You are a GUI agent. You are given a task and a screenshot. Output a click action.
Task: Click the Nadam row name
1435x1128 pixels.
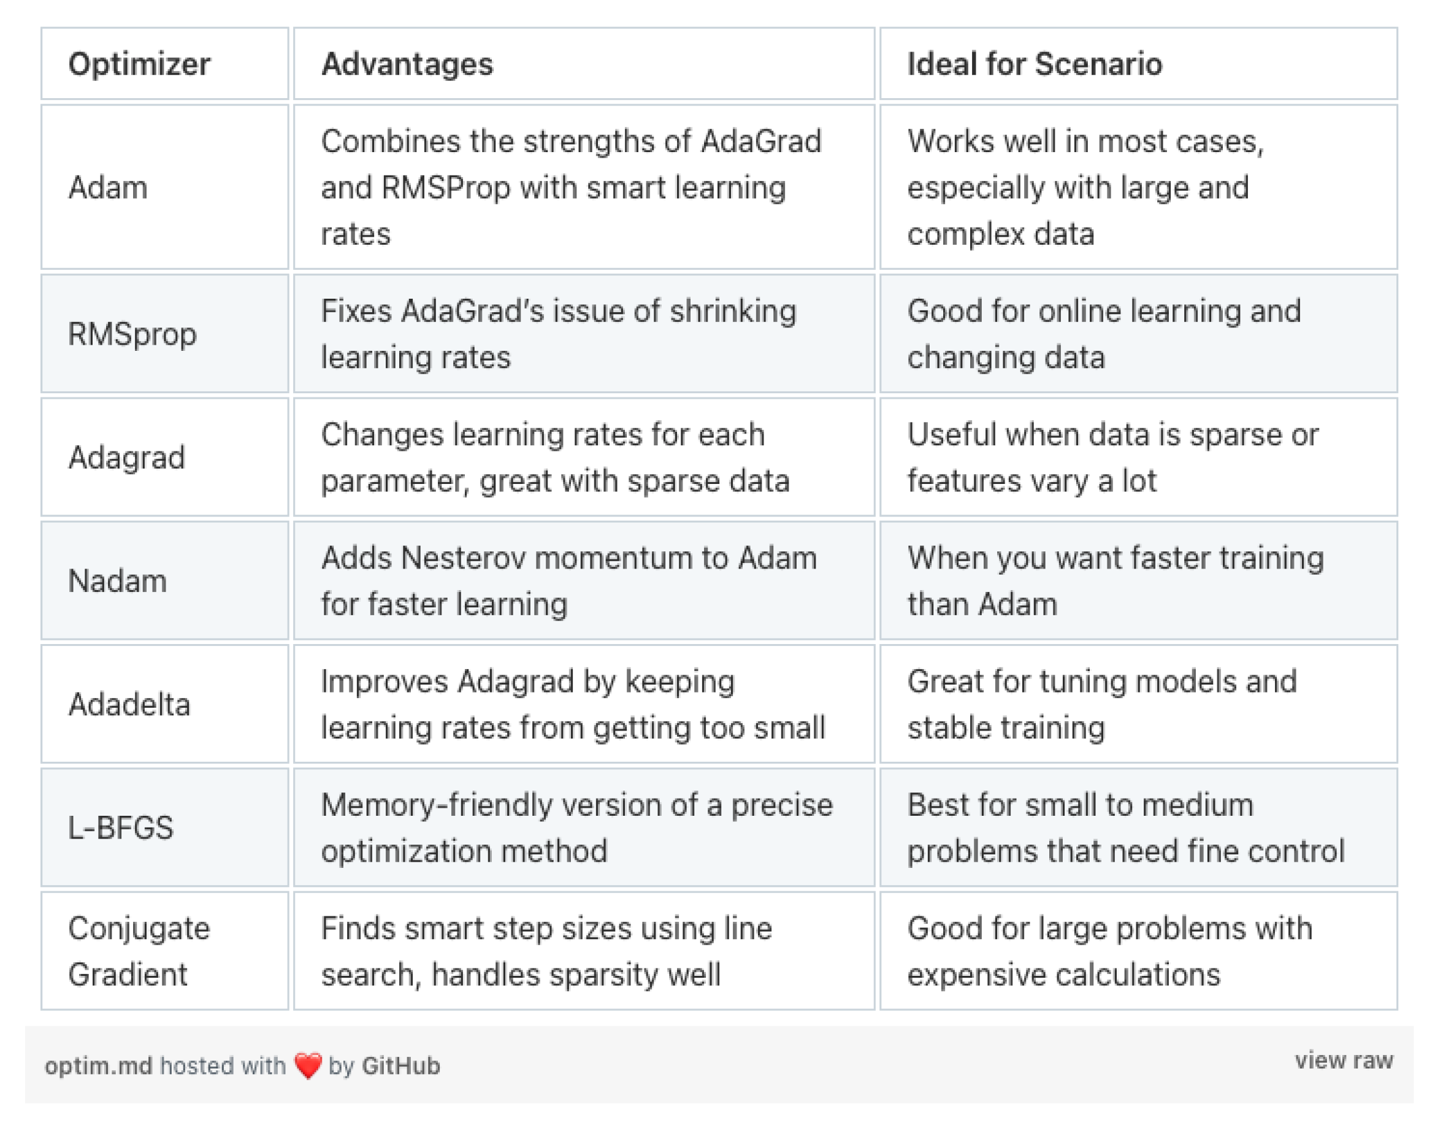click(118, 581)
